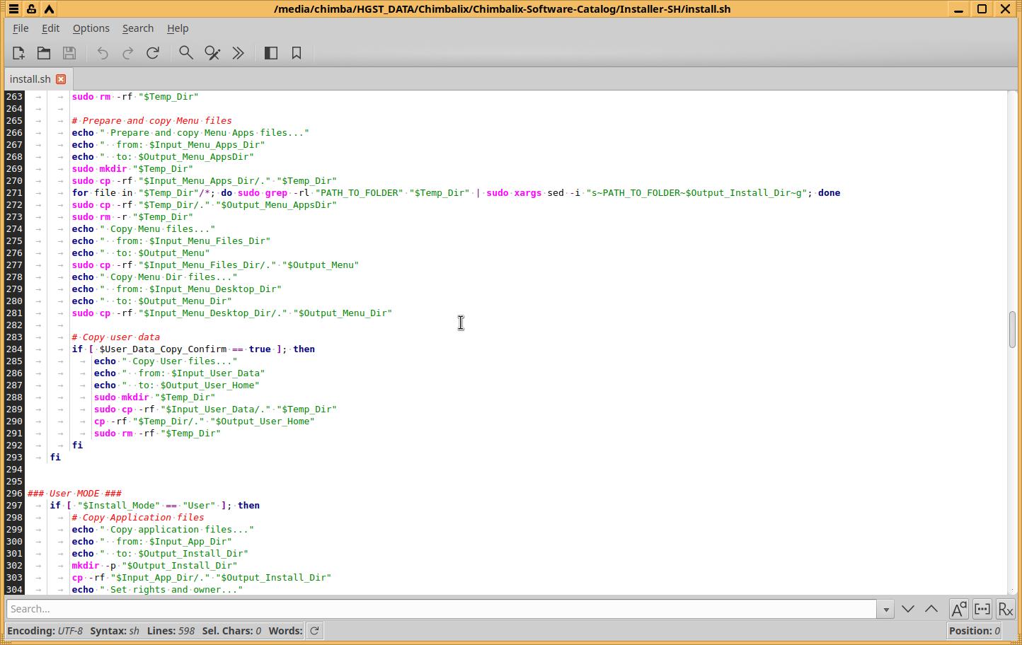Click the bookmark icon in the toolbar

(x=297, y=53)
